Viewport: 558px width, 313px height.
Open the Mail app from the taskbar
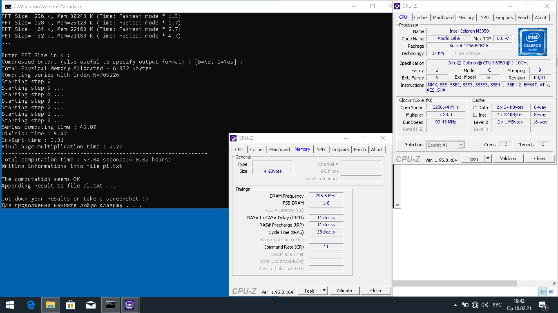tap(91, 304)
